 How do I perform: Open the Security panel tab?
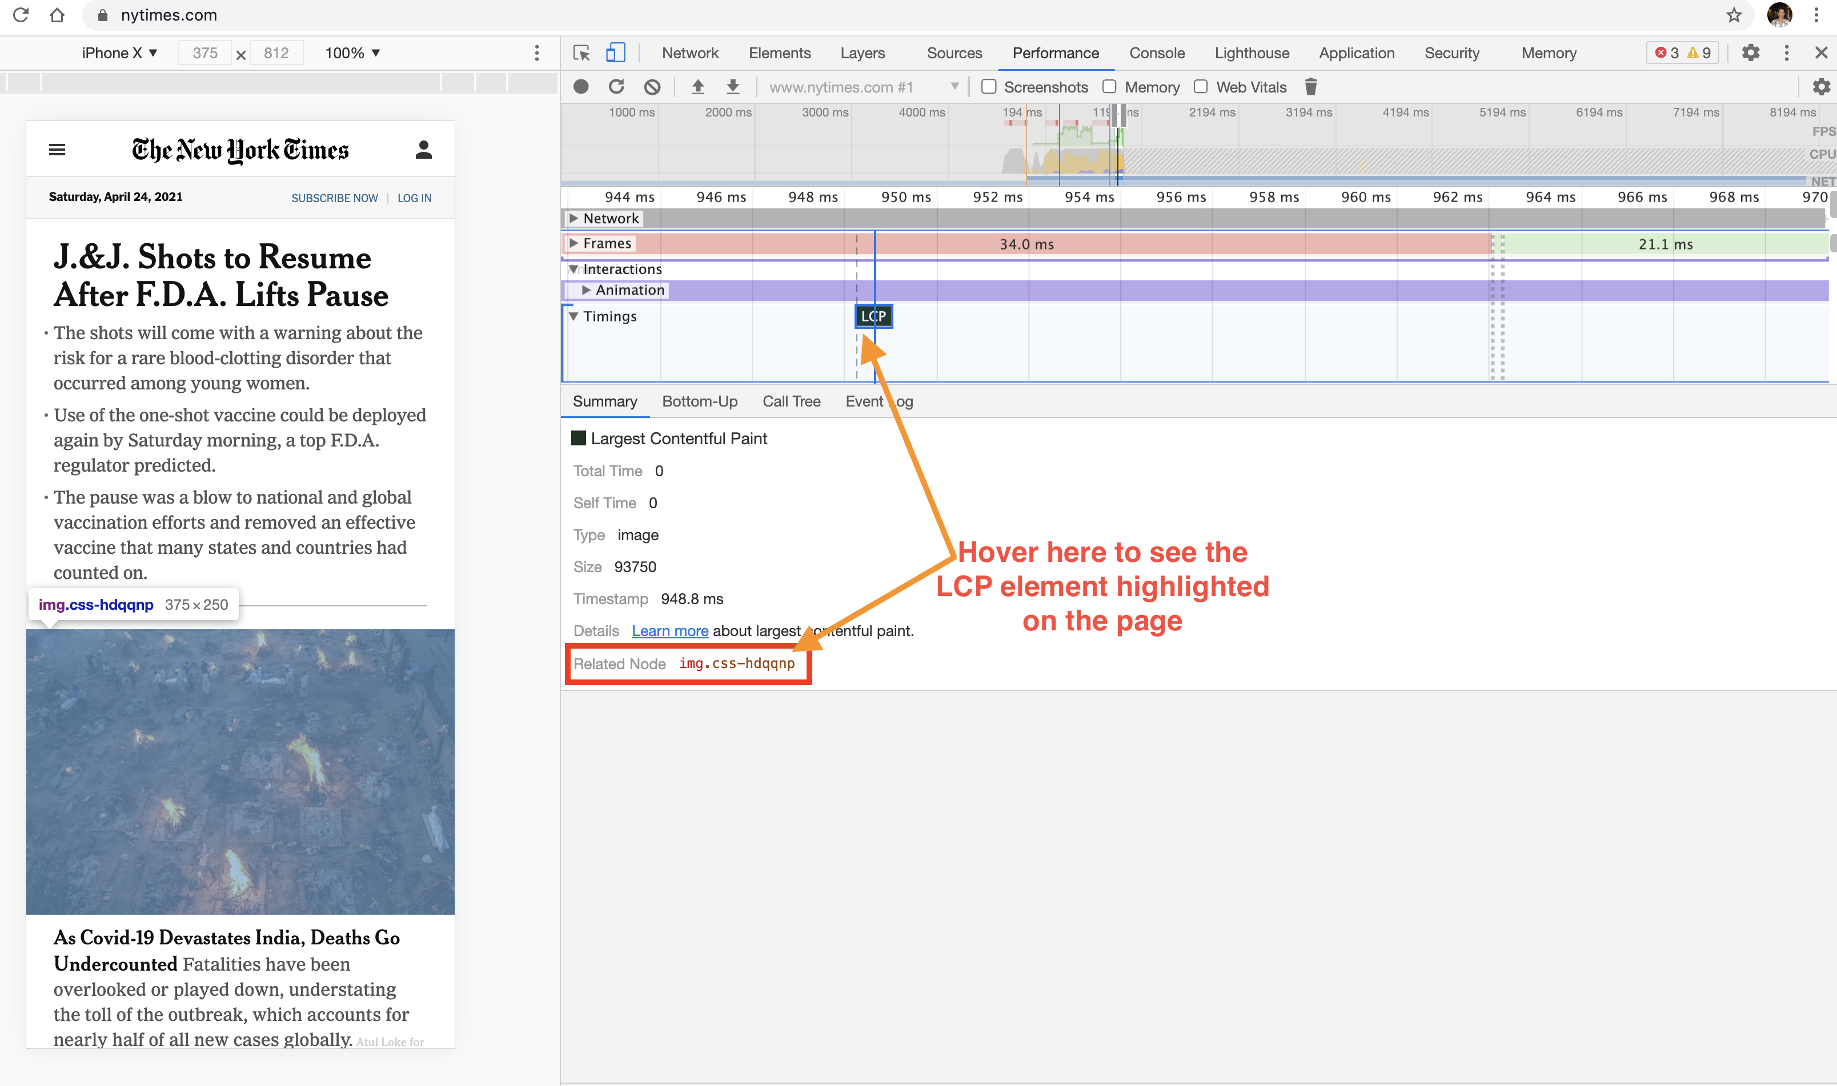(1452, 53)
